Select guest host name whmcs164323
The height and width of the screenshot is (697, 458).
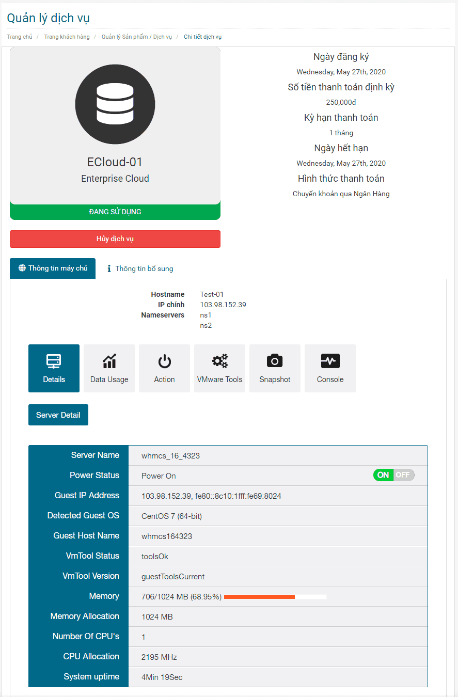pos(167,536)
